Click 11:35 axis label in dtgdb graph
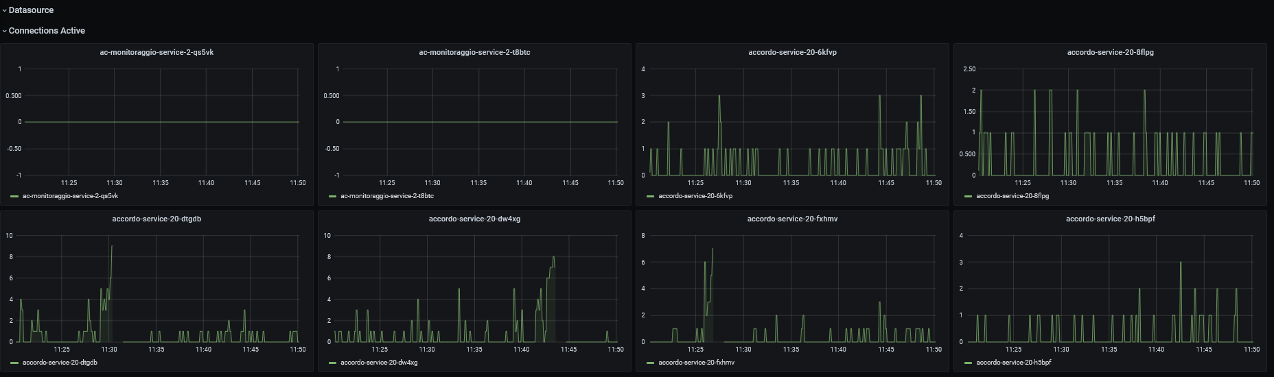The image size is (1274, 377). pos(157,350)
